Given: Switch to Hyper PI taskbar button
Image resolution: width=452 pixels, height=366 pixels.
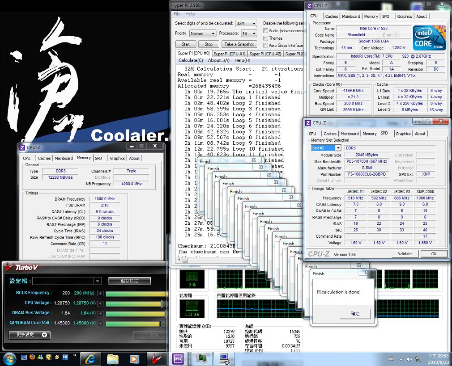Looking at the screenshot, I should coord(224,359).
